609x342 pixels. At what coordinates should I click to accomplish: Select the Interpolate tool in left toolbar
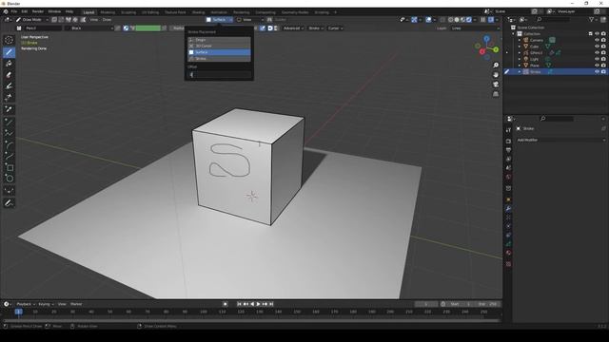point(9,191)
